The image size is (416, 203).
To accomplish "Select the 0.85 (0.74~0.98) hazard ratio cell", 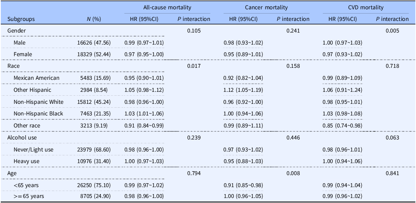I will [x=342, y=126].
